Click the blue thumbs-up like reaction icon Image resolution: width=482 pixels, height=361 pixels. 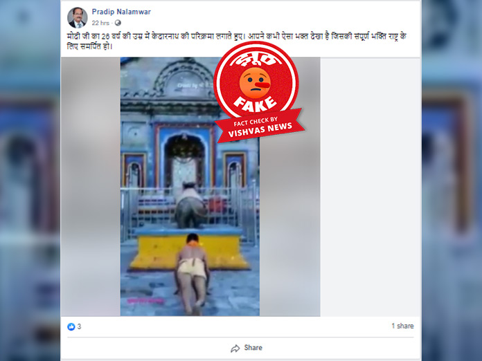(x=71, y=326)
